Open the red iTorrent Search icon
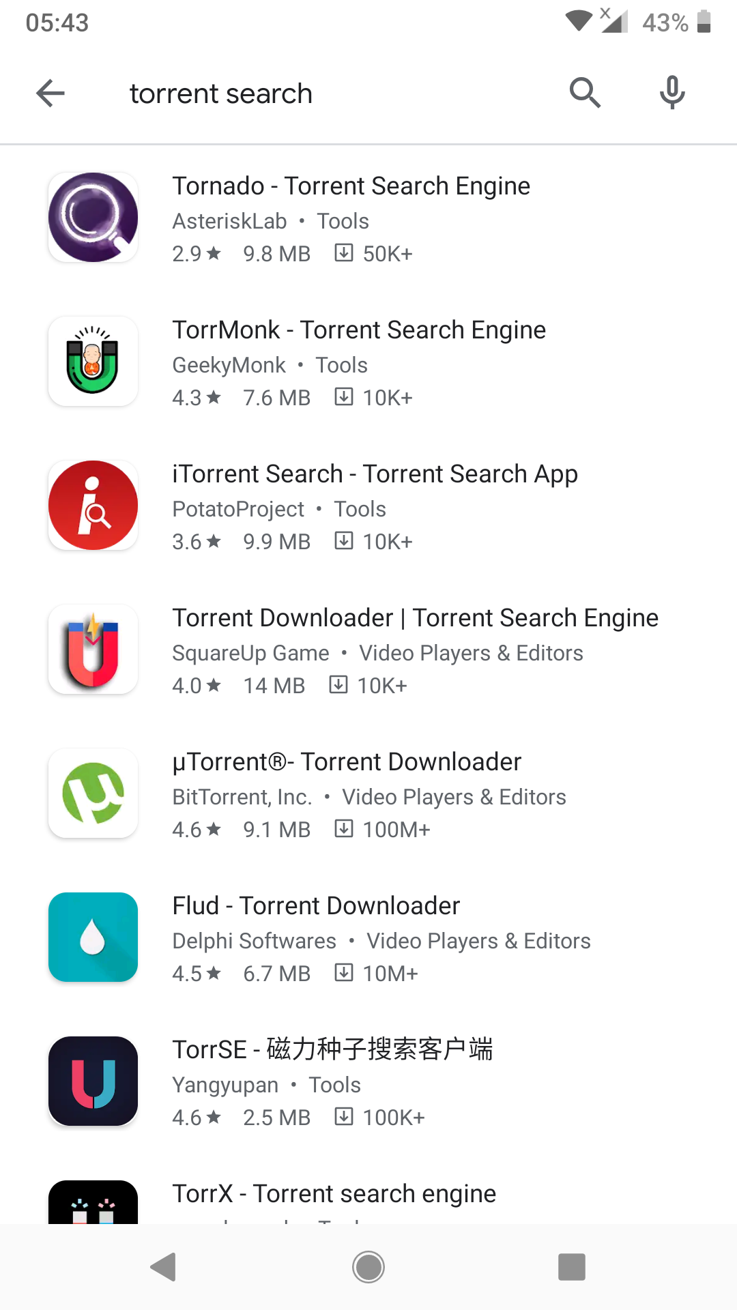The image size is (737, 1310). 93,506
